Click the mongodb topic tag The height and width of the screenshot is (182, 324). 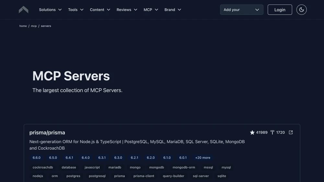coord(156,167)
